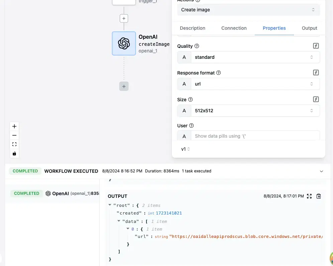Select the OpenAI createImage node
The height and width of the screenshot is (266, 333).
124,43
